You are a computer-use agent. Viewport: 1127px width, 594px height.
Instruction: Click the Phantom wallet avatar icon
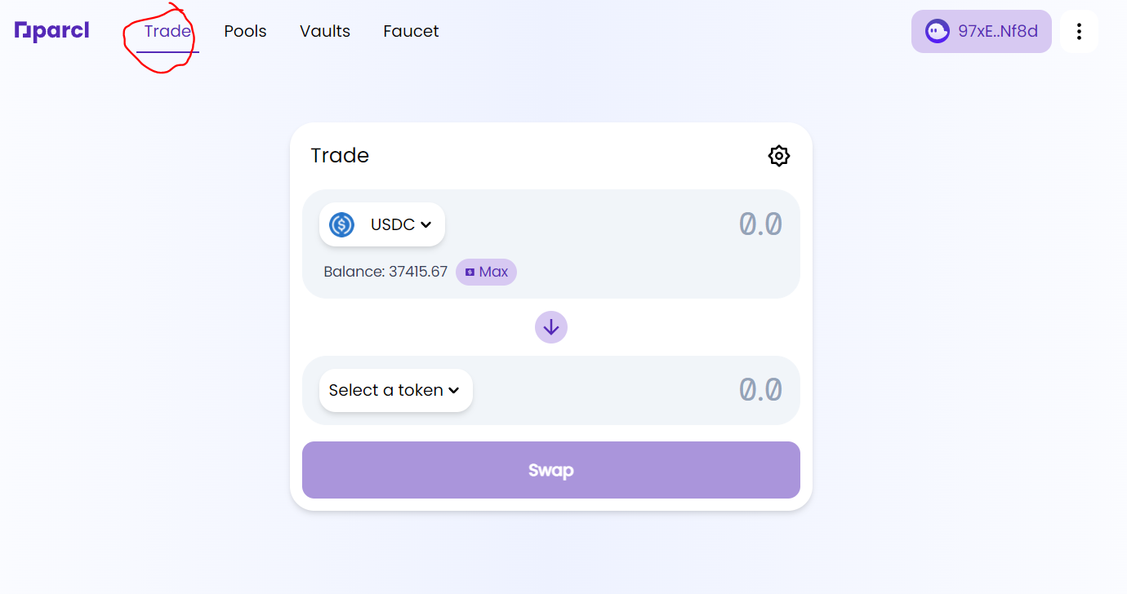click(x=937, y=32)
